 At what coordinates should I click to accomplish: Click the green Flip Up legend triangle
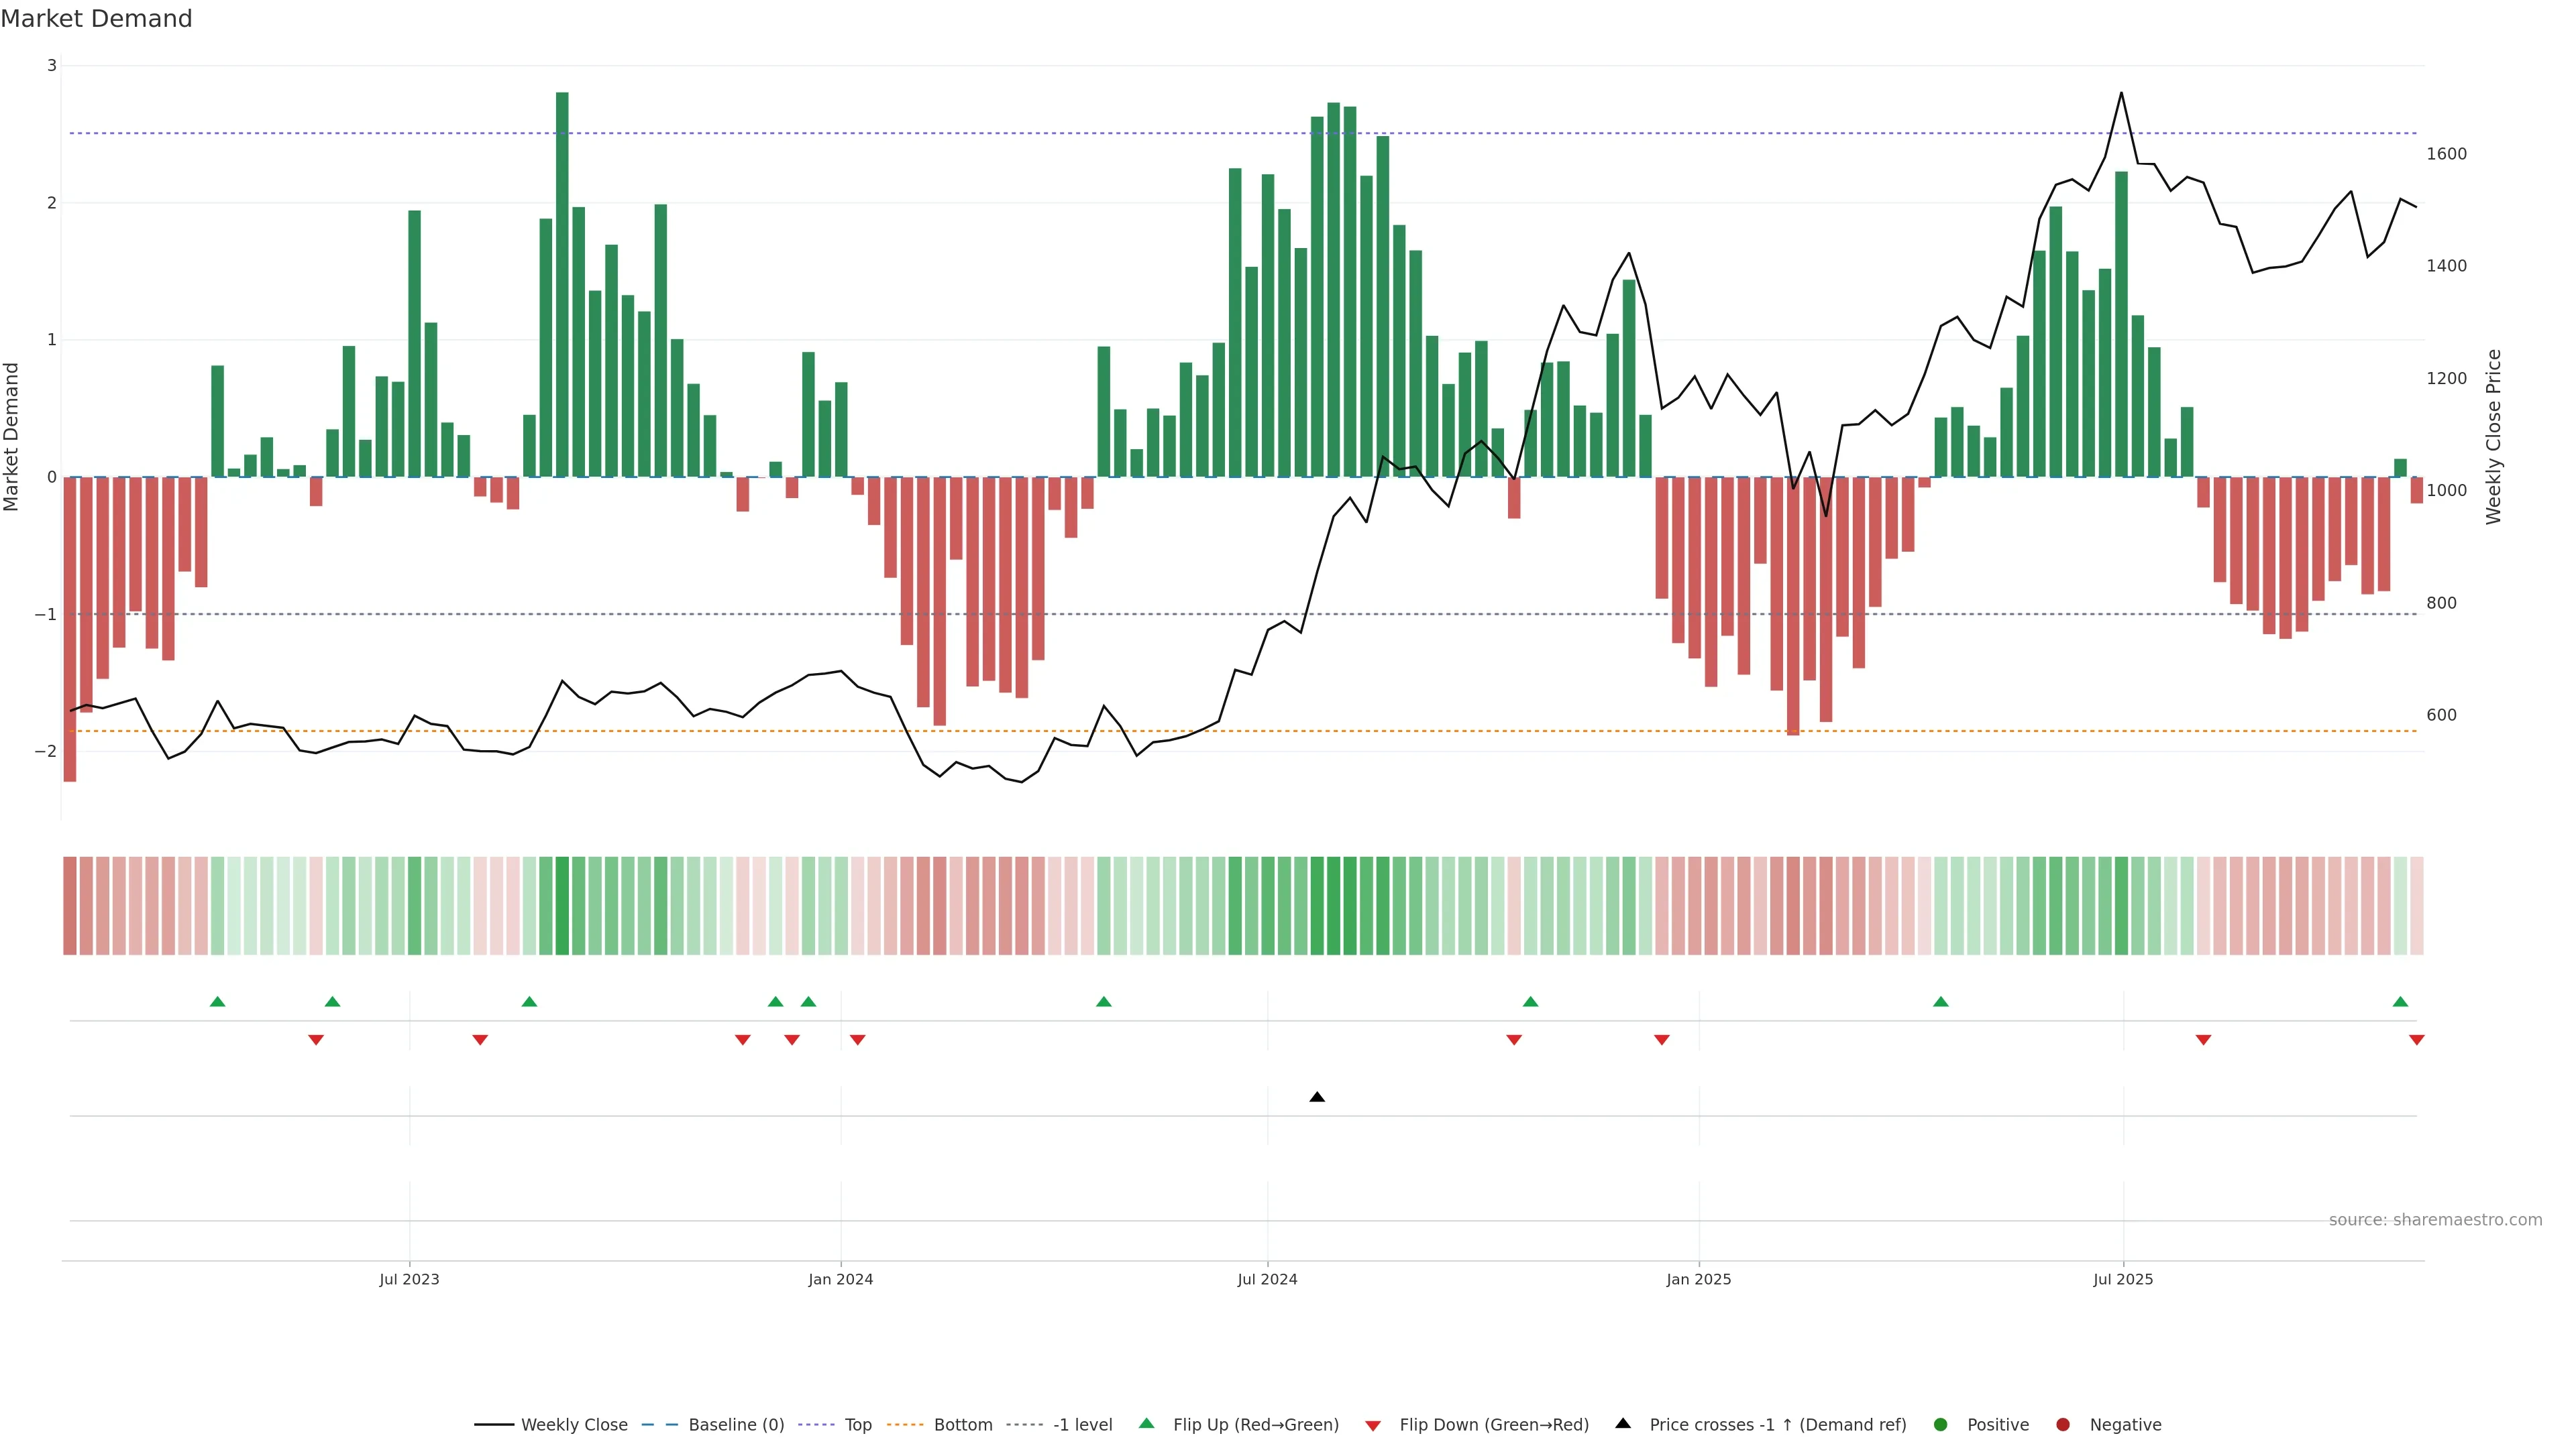pos(1147,1423)
